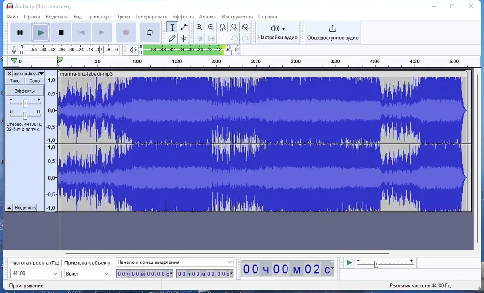Adjust the playback level slider knob
This screenshot has height=293, width=484.
click(x=237, y=50)
